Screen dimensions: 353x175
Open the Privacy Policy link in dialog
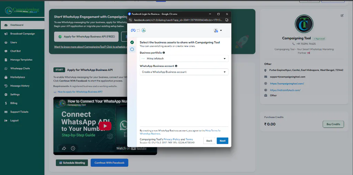coord(172,139)
